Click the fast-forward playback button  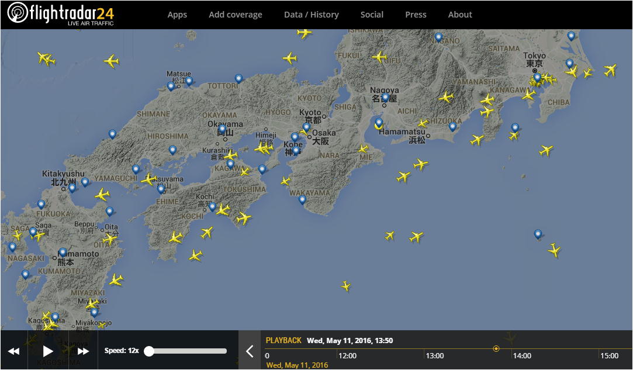pos(83,351)
